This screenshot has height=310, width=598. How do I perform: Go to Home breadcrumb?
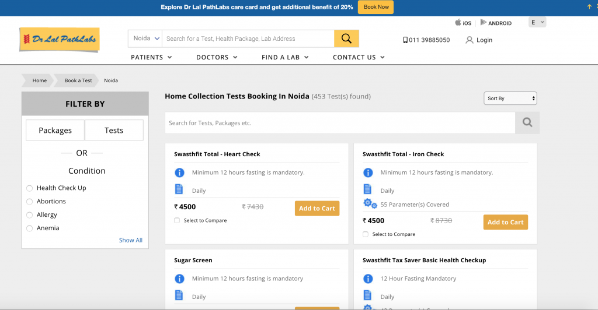pyautogui.click(x=39, y=80)
